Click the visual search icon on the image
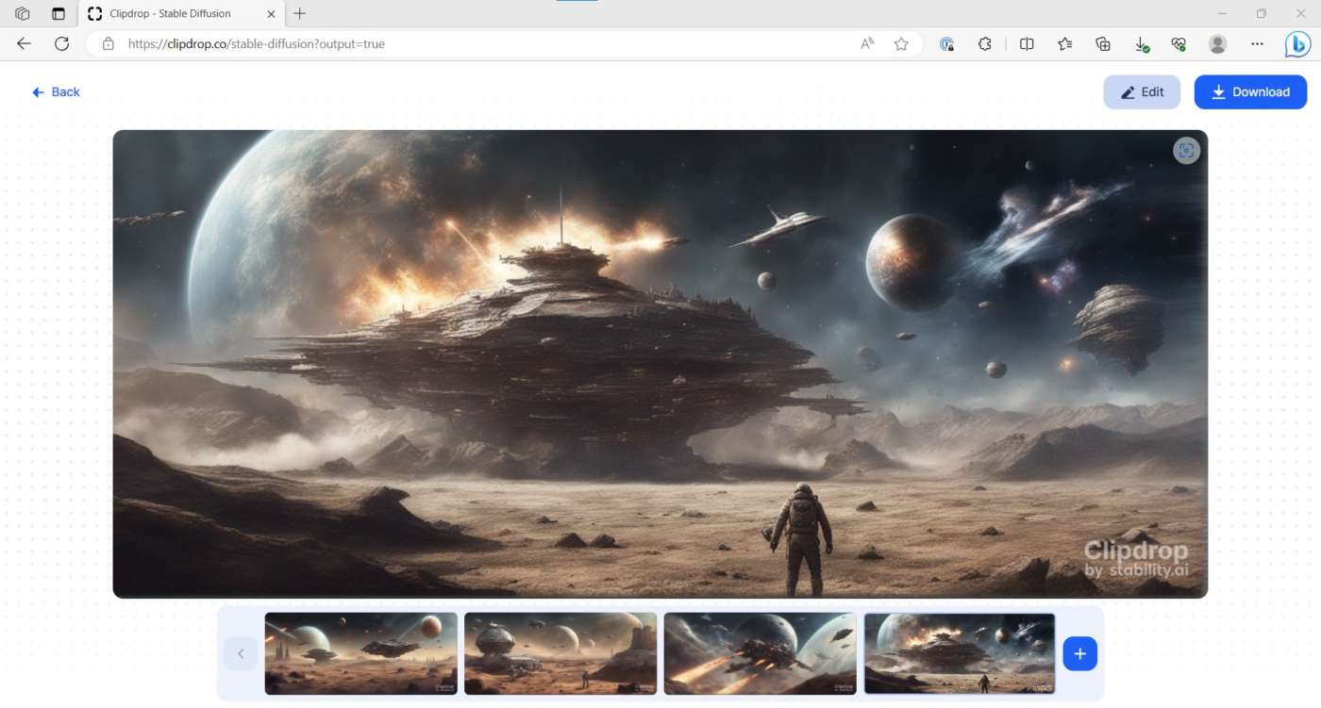The image size is (1321, 708). click(1186, 151)
